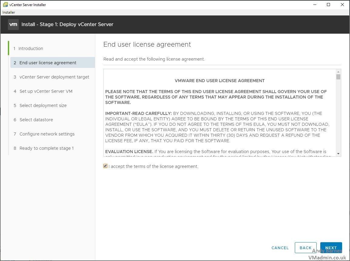Toggle accept license agreement checkbox

point(105,166)
